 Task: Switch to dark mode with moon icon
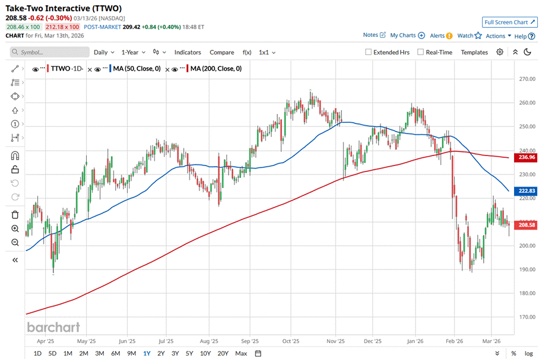pos(527,52)
